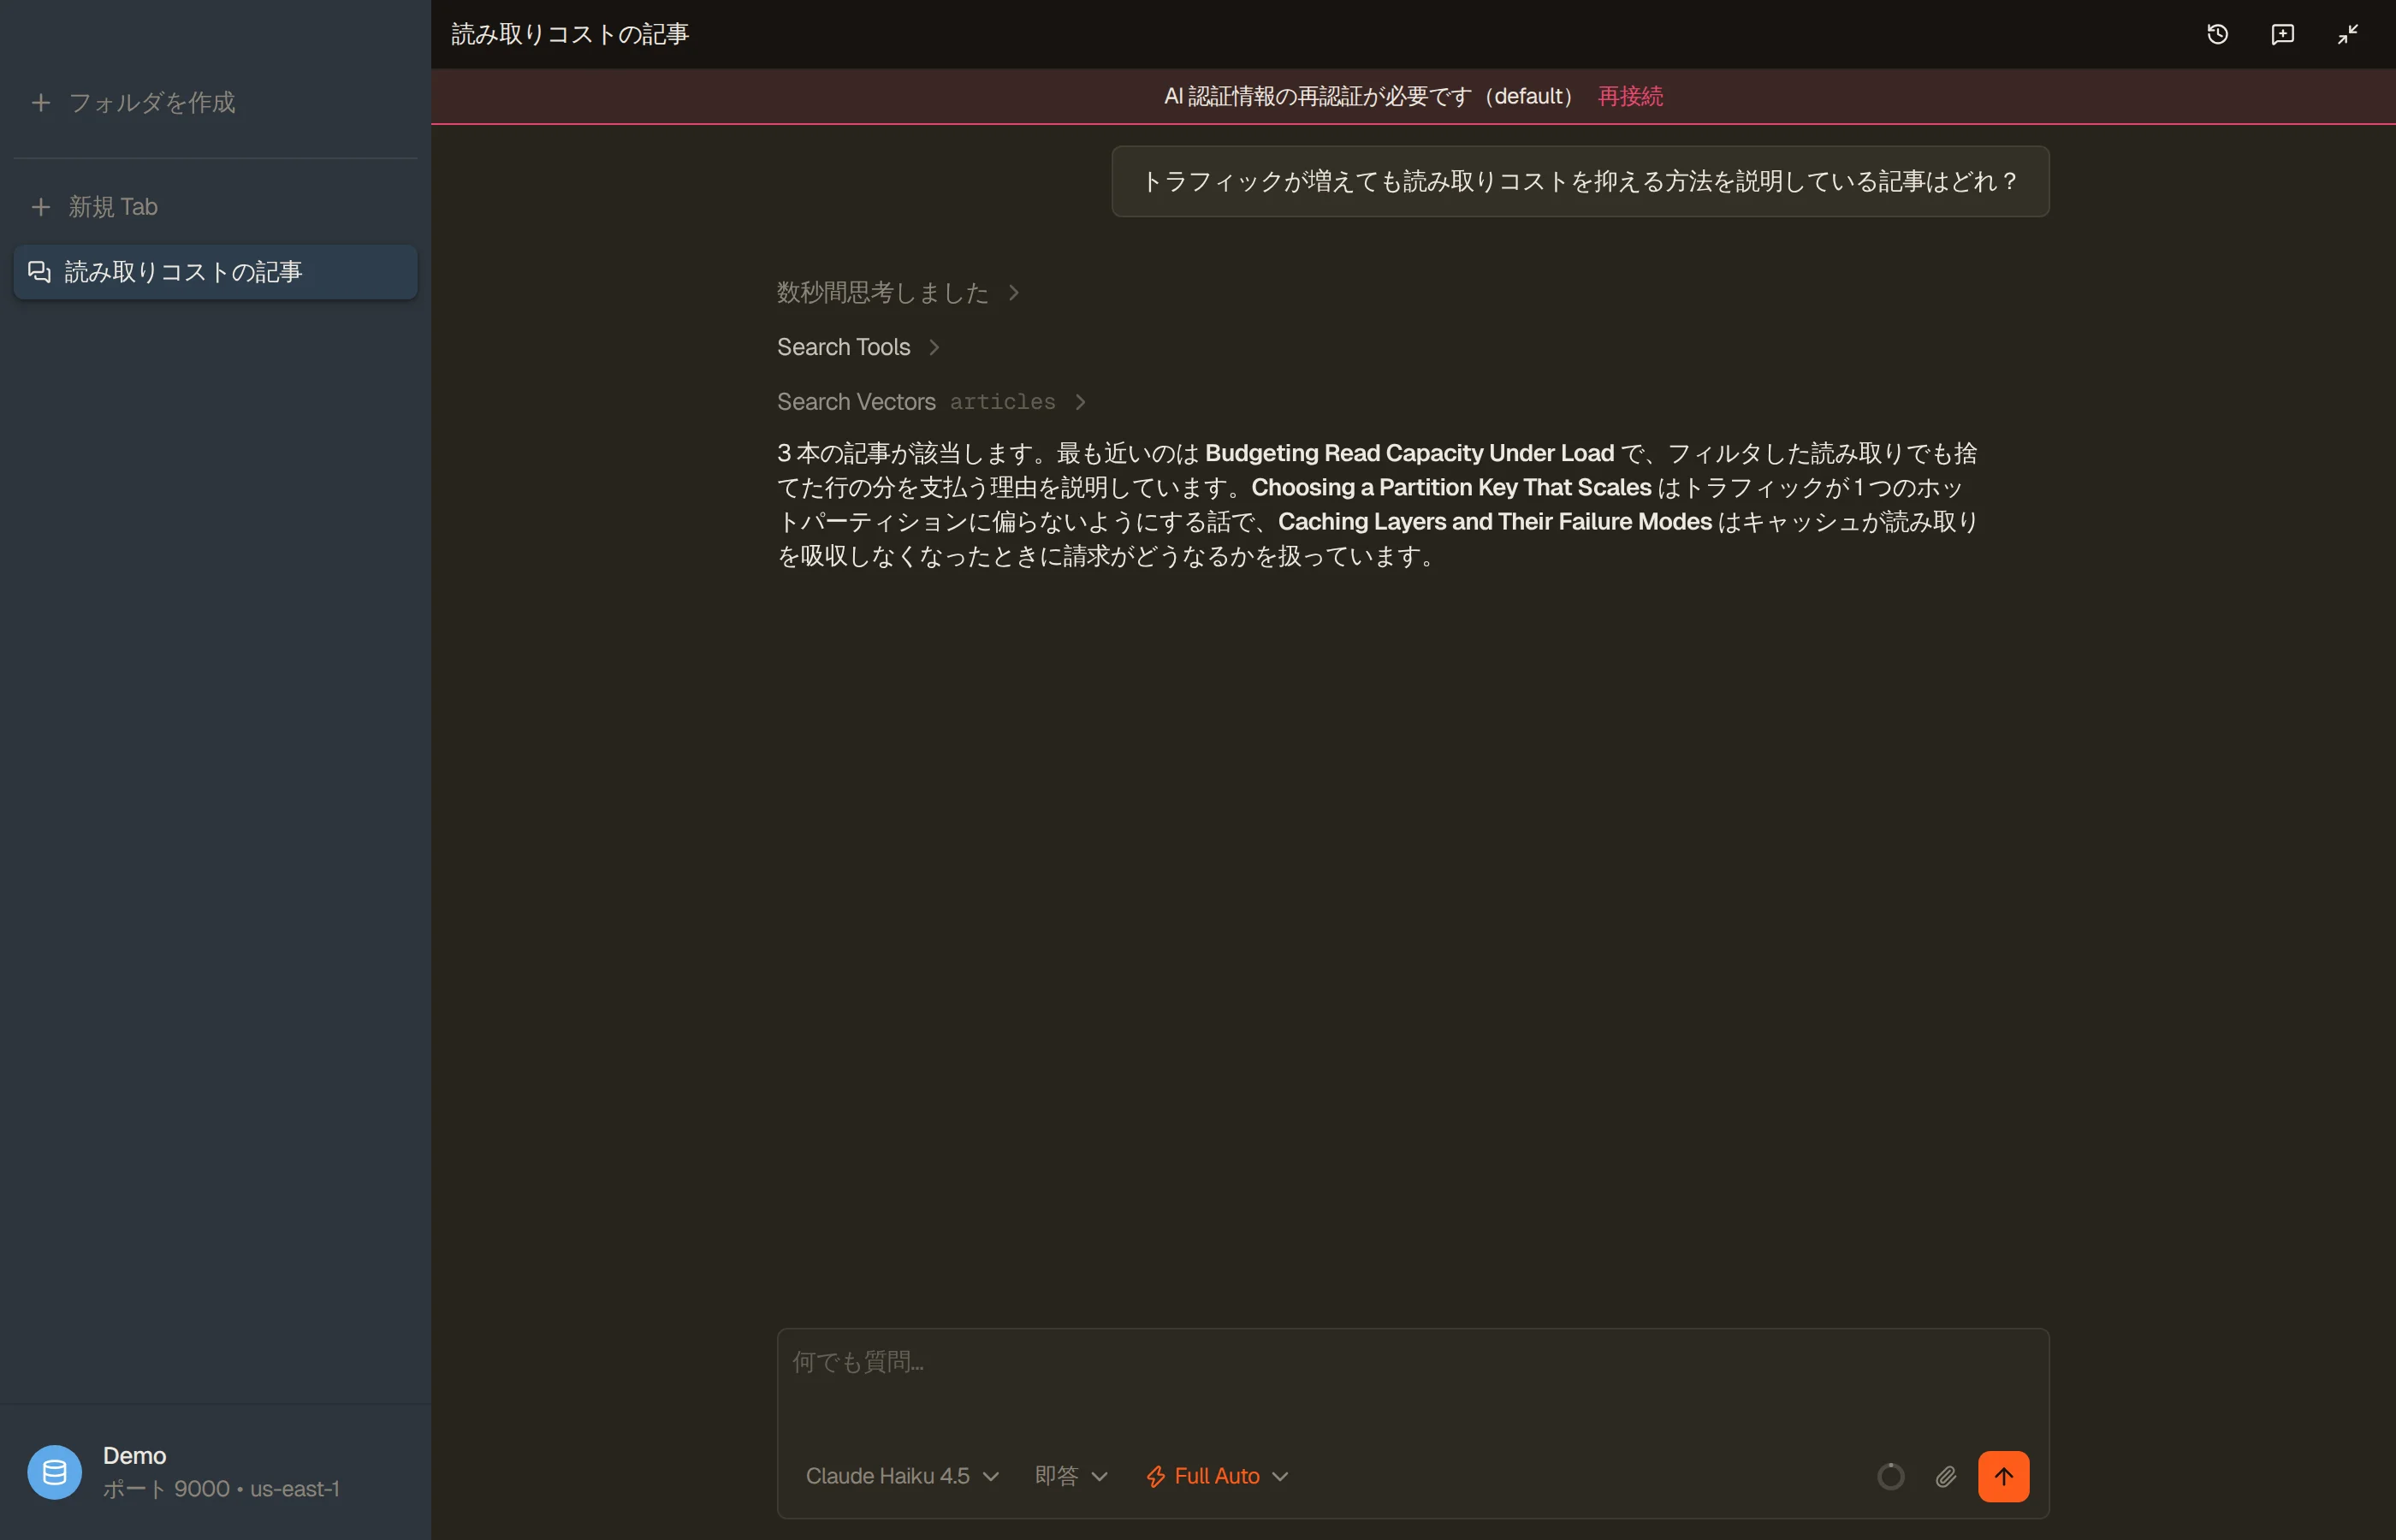Image resolution: width=2396 pixels, height=1540 pixels.
Task: Open the Full Auto permission dropdown
Action: click(1217, 1476)
